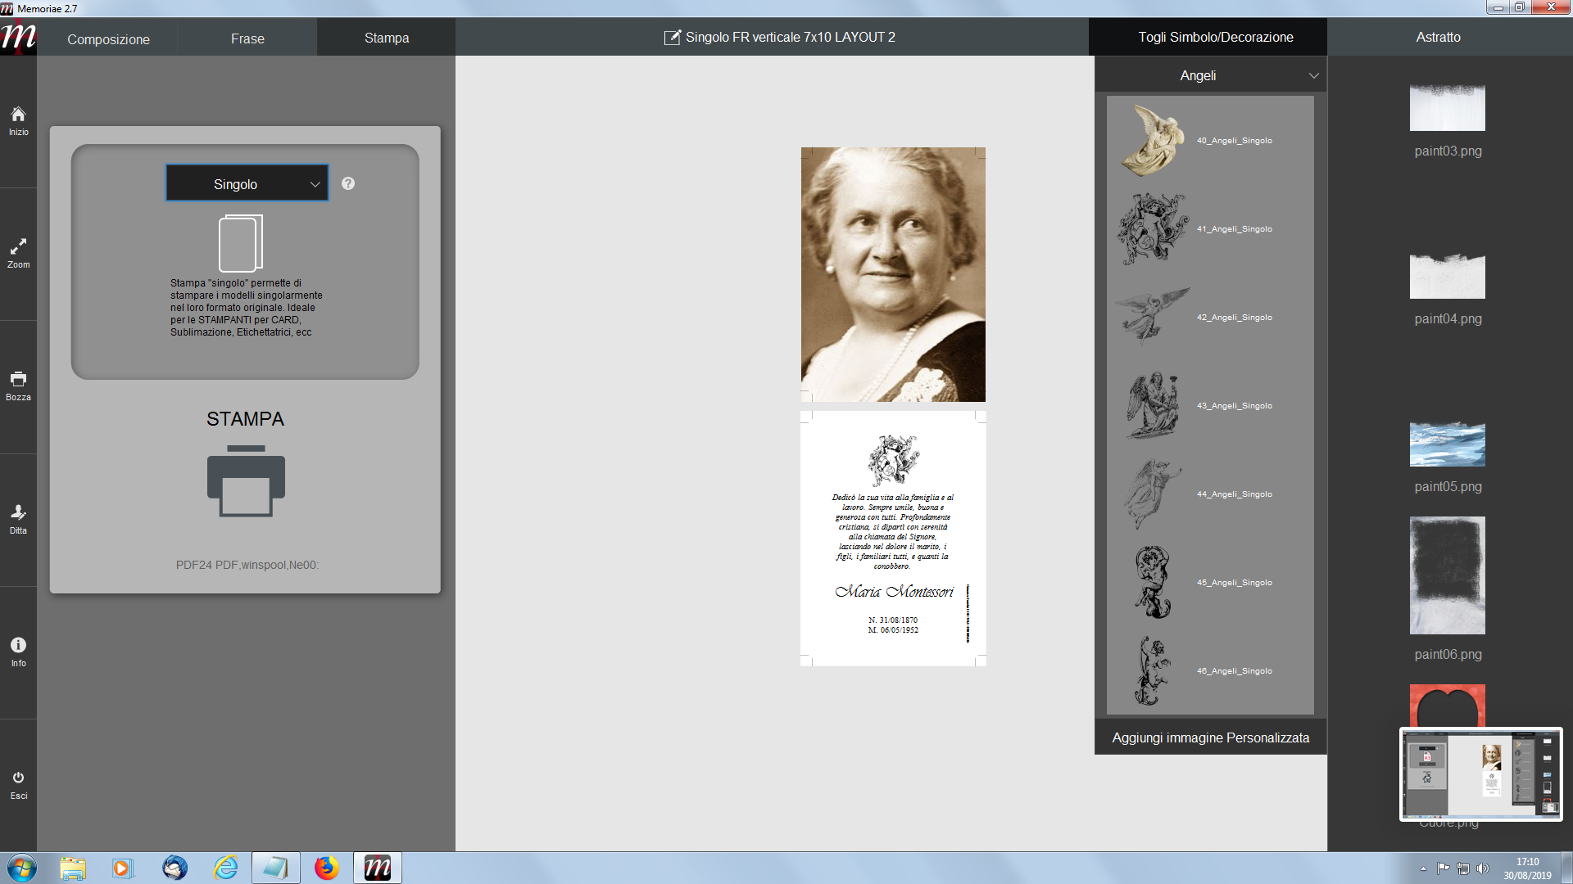This screenshot has height=884, width=1573.
Task: Open the Info sidebar icon
Action: pyautogui.click(x=18, y=645)
